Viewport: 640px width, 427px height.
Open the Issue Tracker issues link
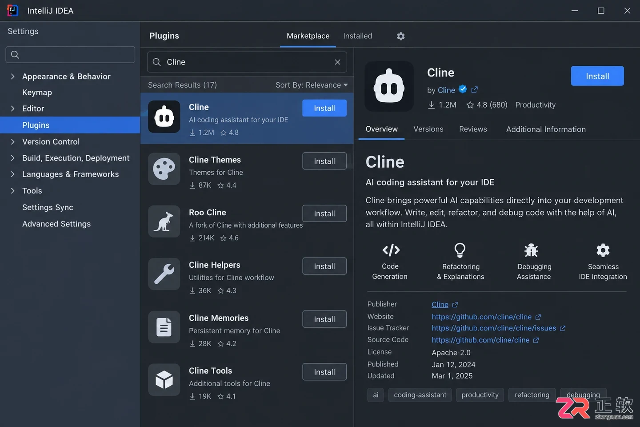pos(494,328)
